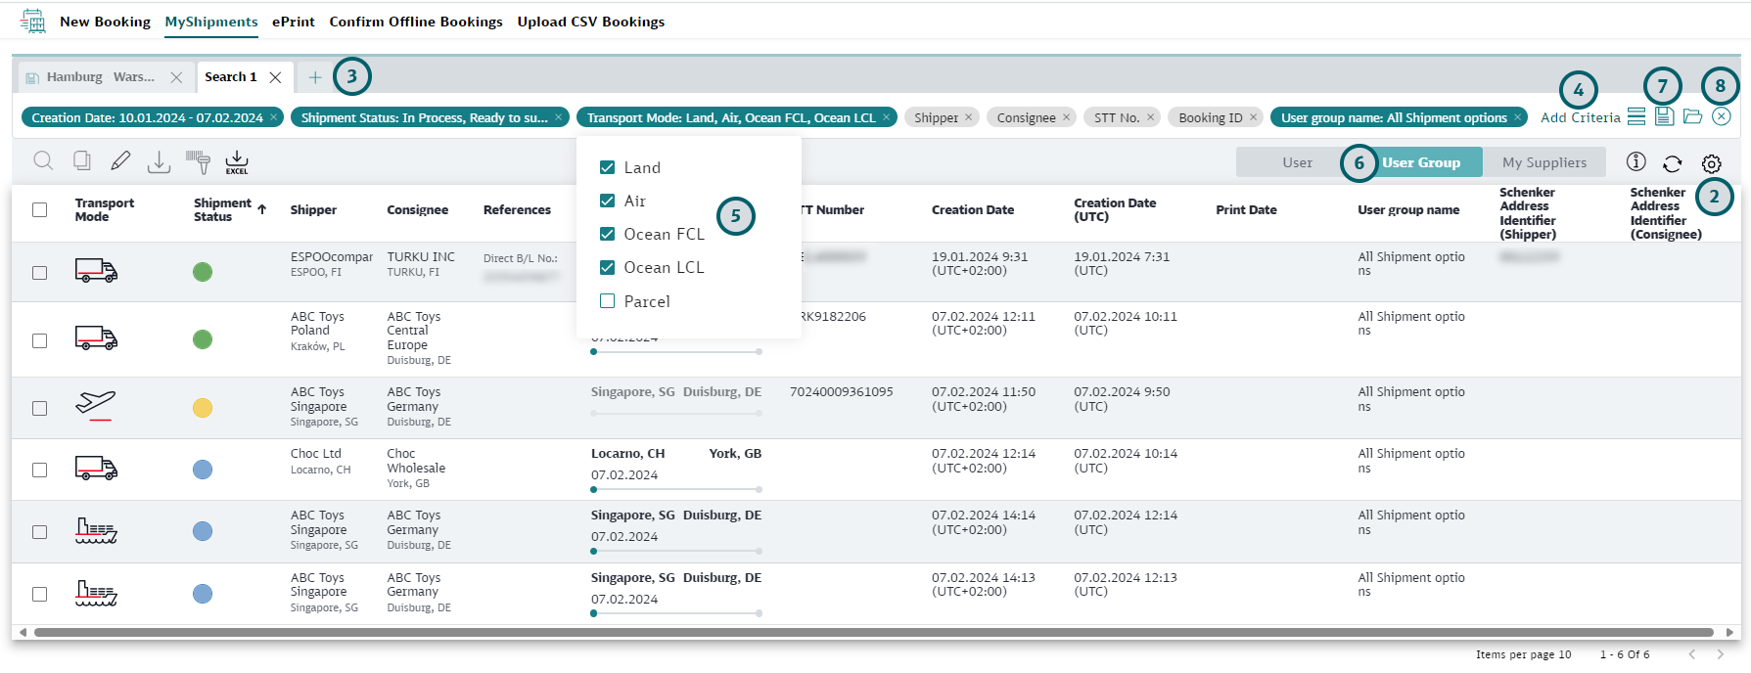
Task: Click the refresh results icon
Action: (1673, 163)
